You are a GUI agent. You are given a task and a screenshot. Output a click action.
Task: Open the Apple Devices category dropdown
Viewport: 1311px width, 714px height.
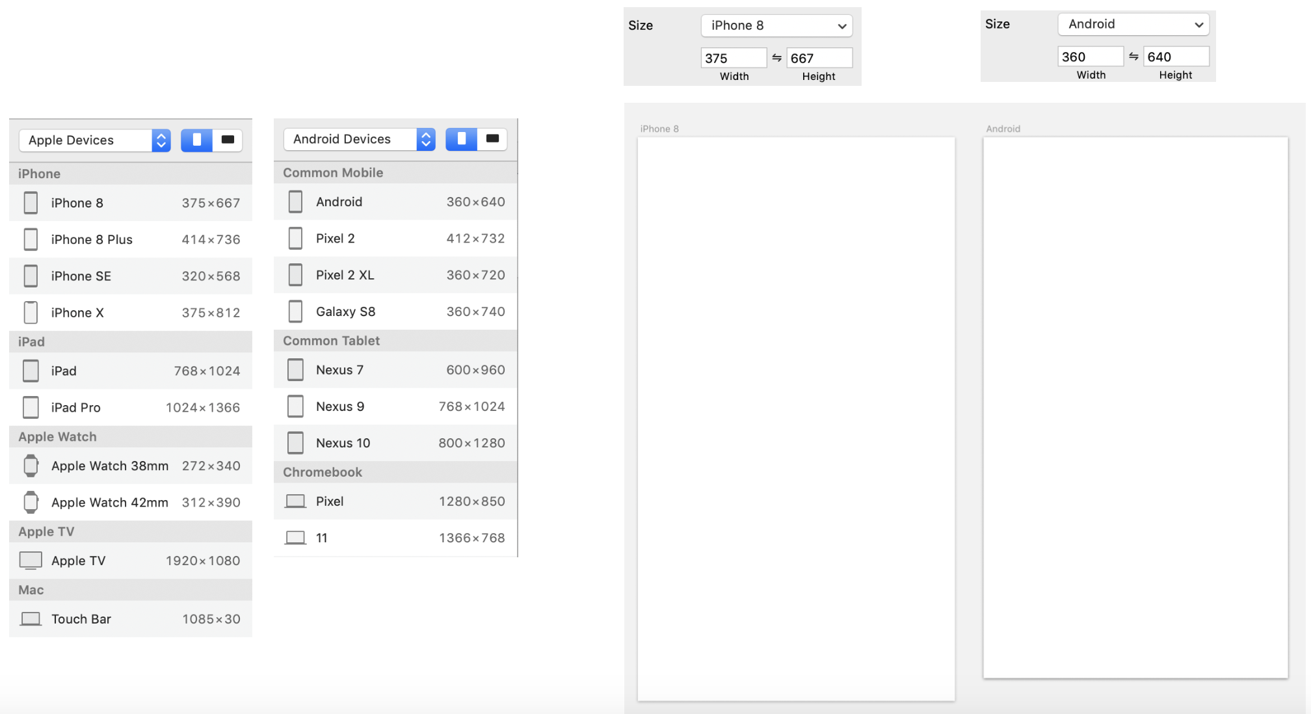tap(95, 140)
